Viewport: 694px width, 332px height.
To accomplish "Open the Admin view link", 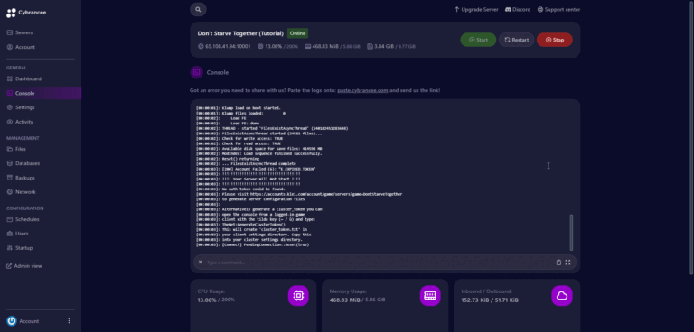I will (x=28, y=266).
